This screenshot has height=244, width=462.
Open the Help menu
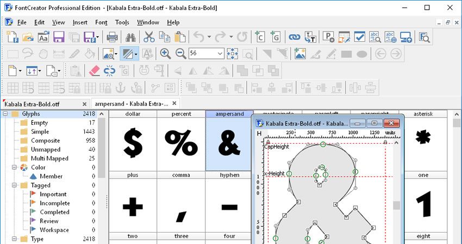pyautogui.click(x=173, y=22)
